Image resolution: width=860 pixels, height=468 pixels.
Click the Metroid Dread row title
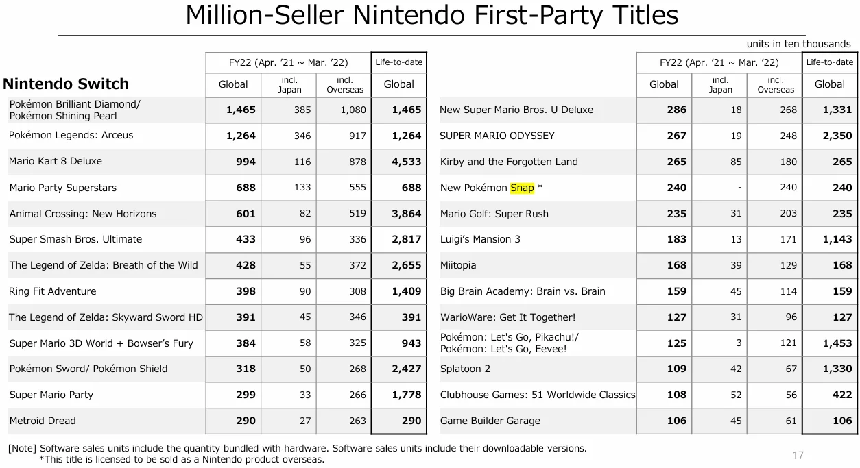click(x=43, y=421)
